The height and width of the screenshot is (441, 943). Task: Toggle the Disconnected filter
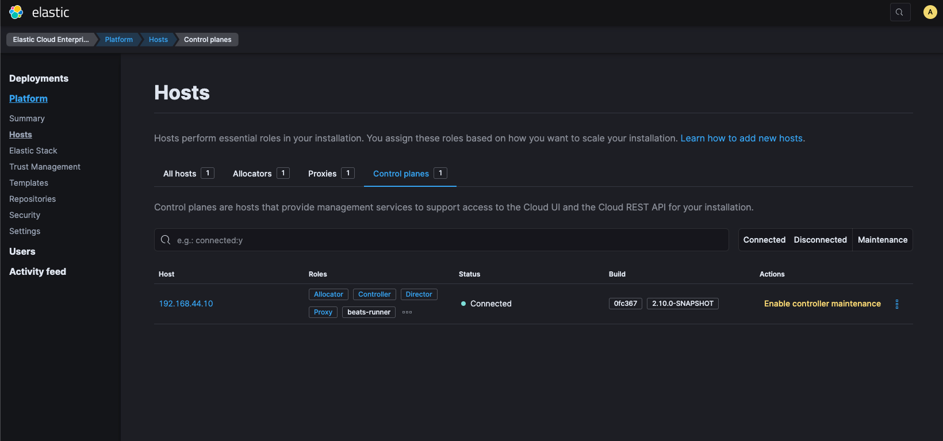click(821, 240)
